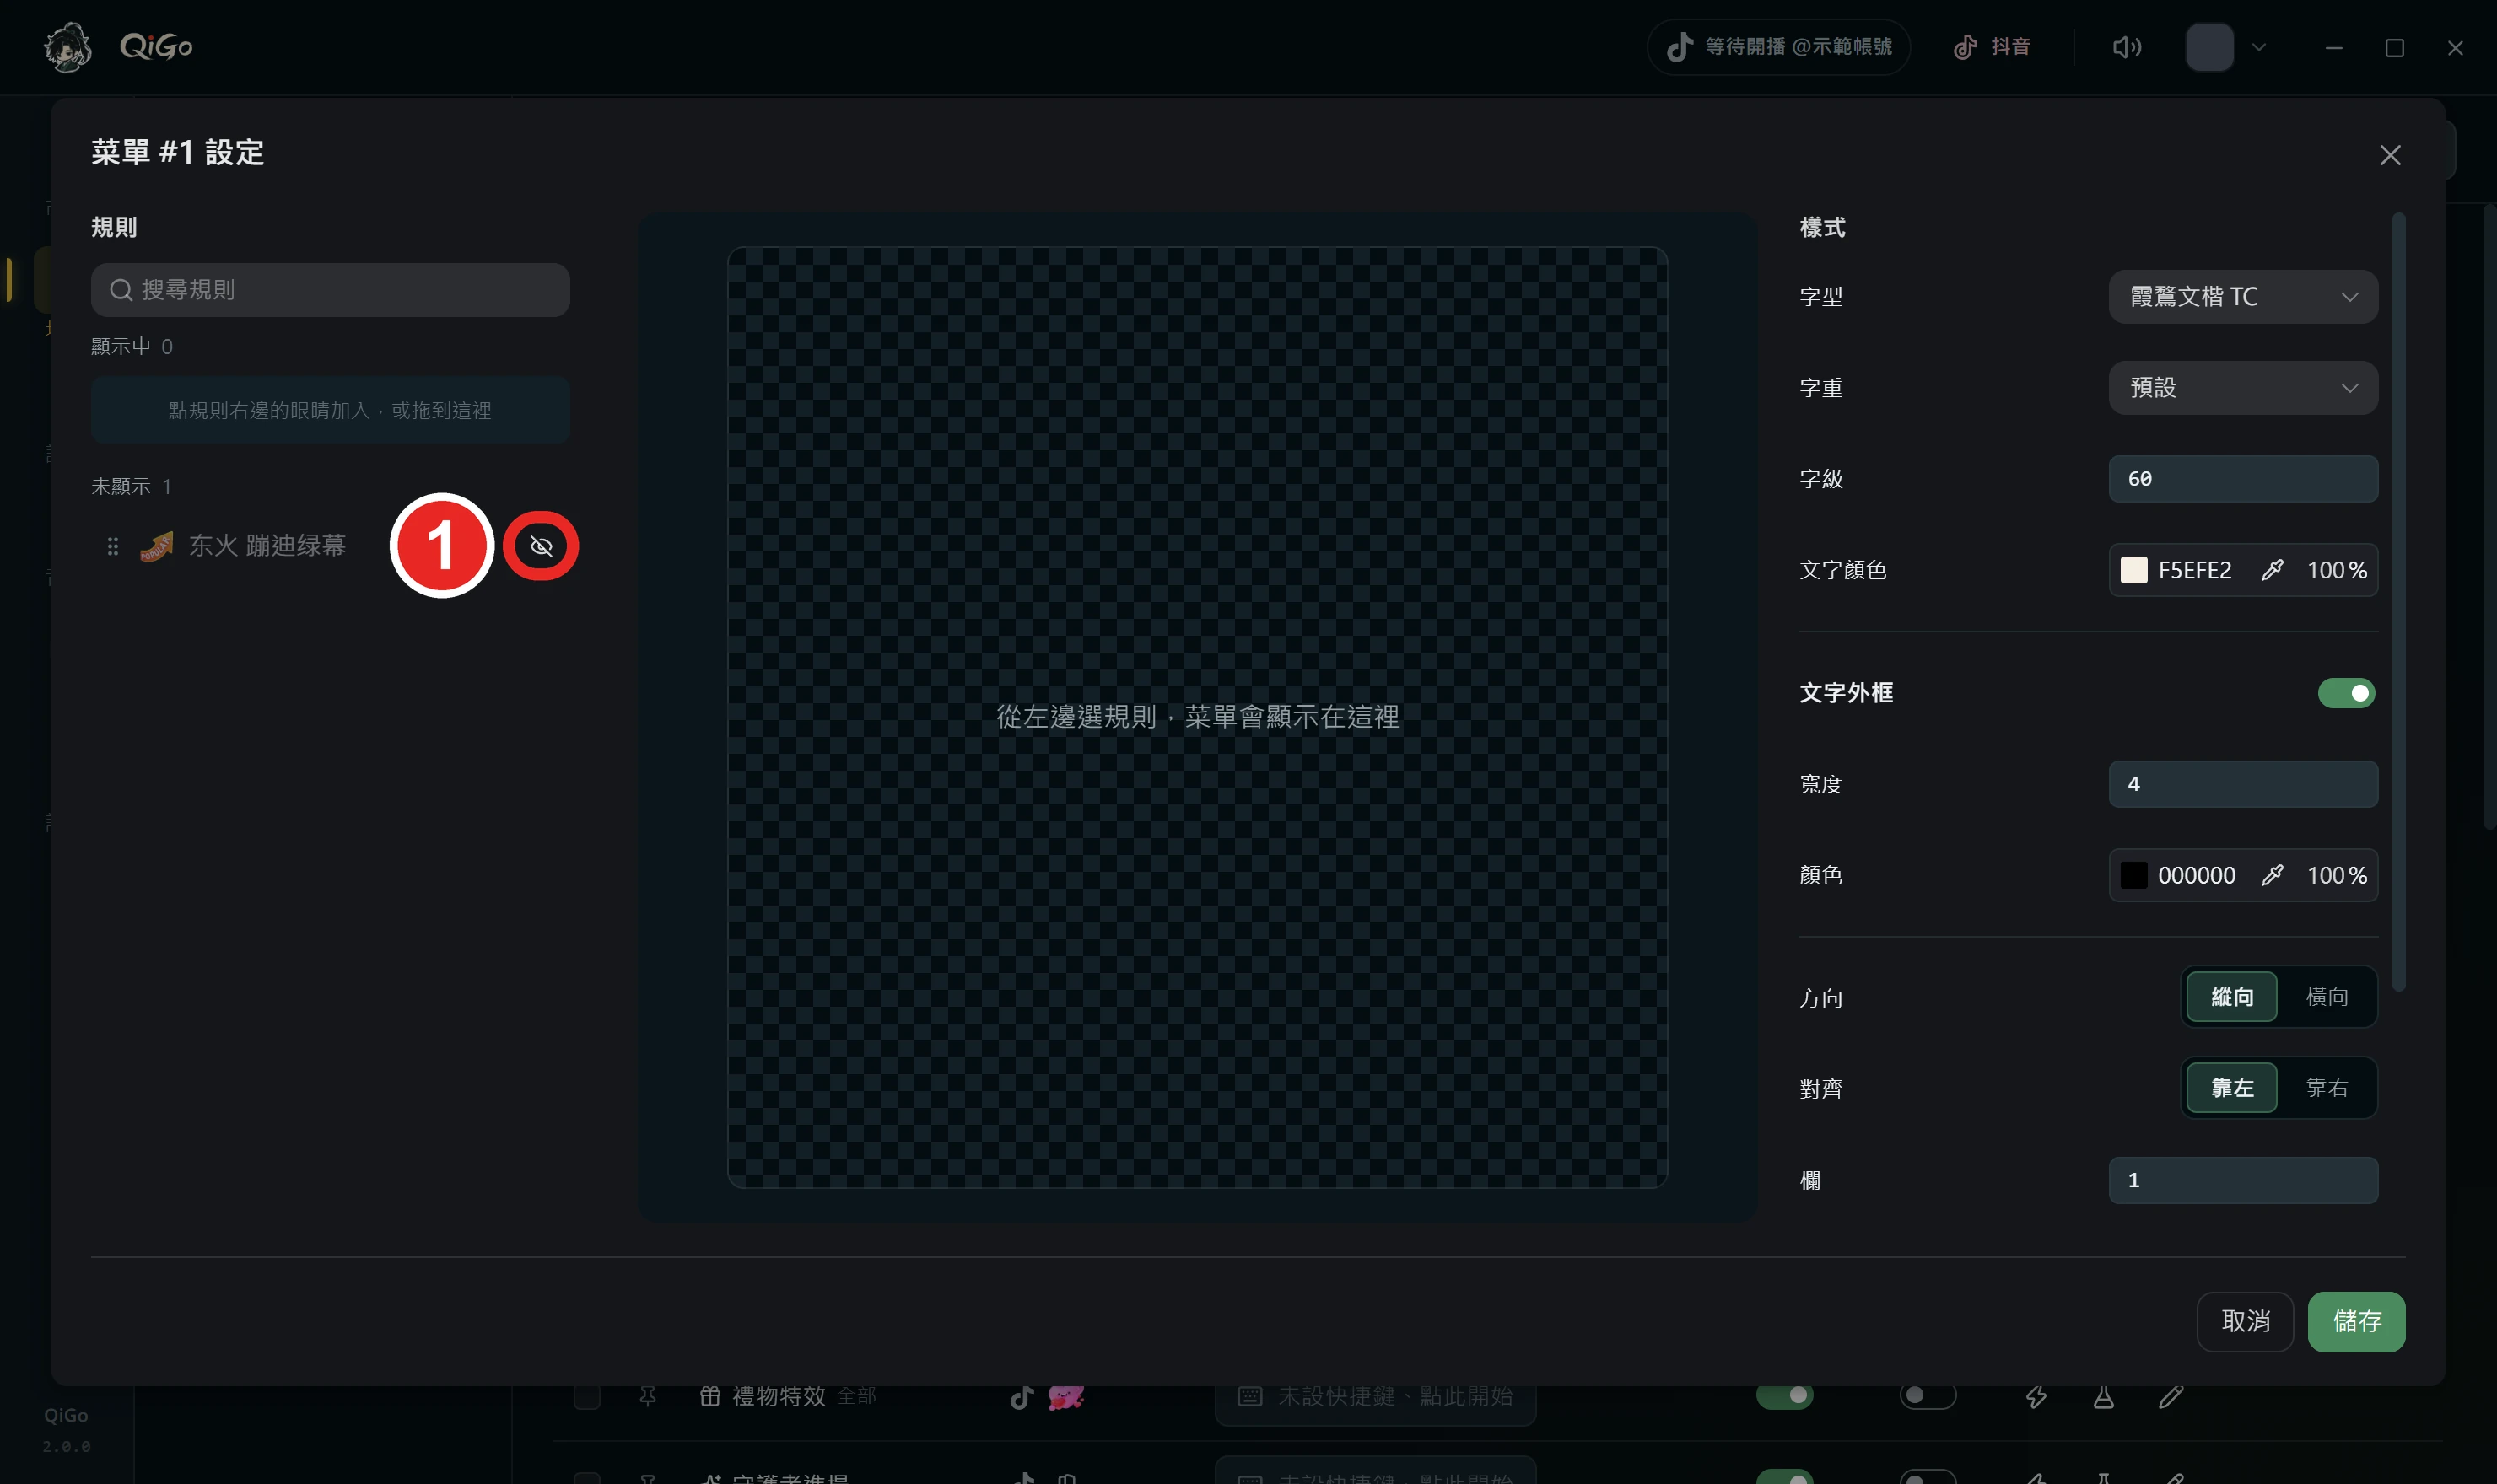The width and height of the screenshot is (2497, 1484).
Task: Click the hex value F5EFE2
Action: click(2195, 570)
